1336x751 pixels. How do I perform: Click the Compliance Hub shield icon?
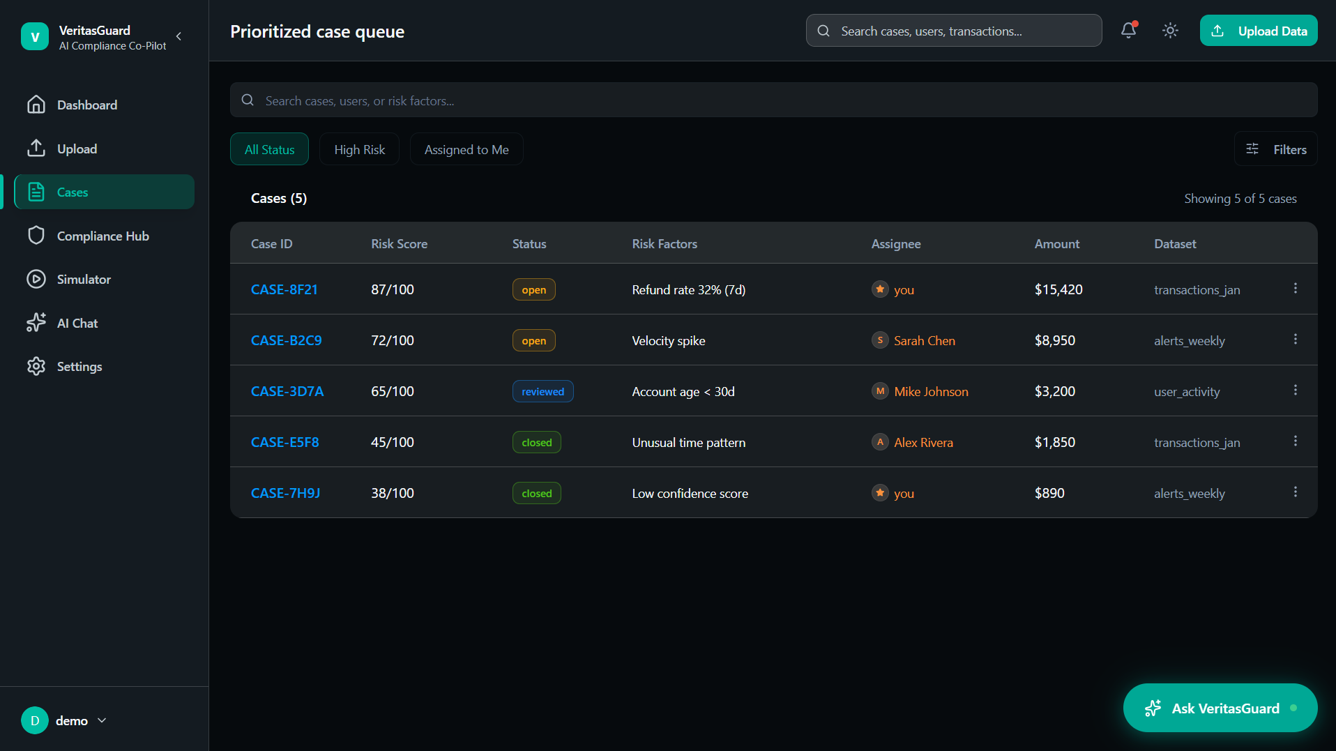pyautogui.click(x=36, y=236)
